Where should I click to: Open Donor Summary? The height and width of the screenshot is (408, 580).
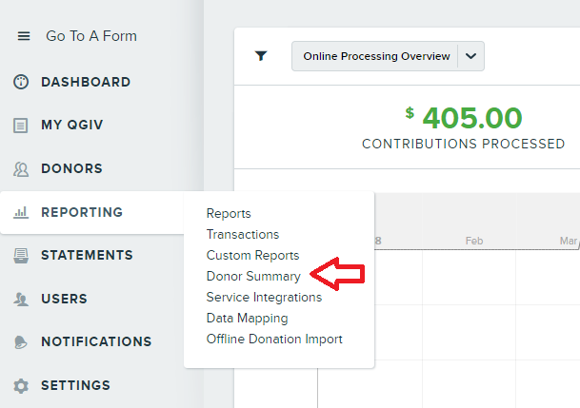pyautogui.click(x=253, y=277)
